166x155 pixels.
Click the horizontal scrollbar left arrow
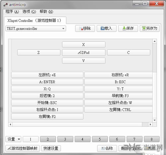click(x=10, y=124)
